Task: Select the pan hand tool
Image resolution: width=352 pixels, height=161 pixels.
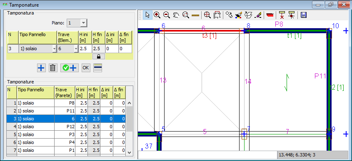Action: pyautogui.click(x=176, y=15)
